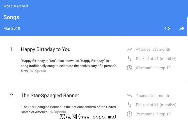Click '+1 since last month' stat
This screenshot has height=123, width=188.
tap(153, 49)
